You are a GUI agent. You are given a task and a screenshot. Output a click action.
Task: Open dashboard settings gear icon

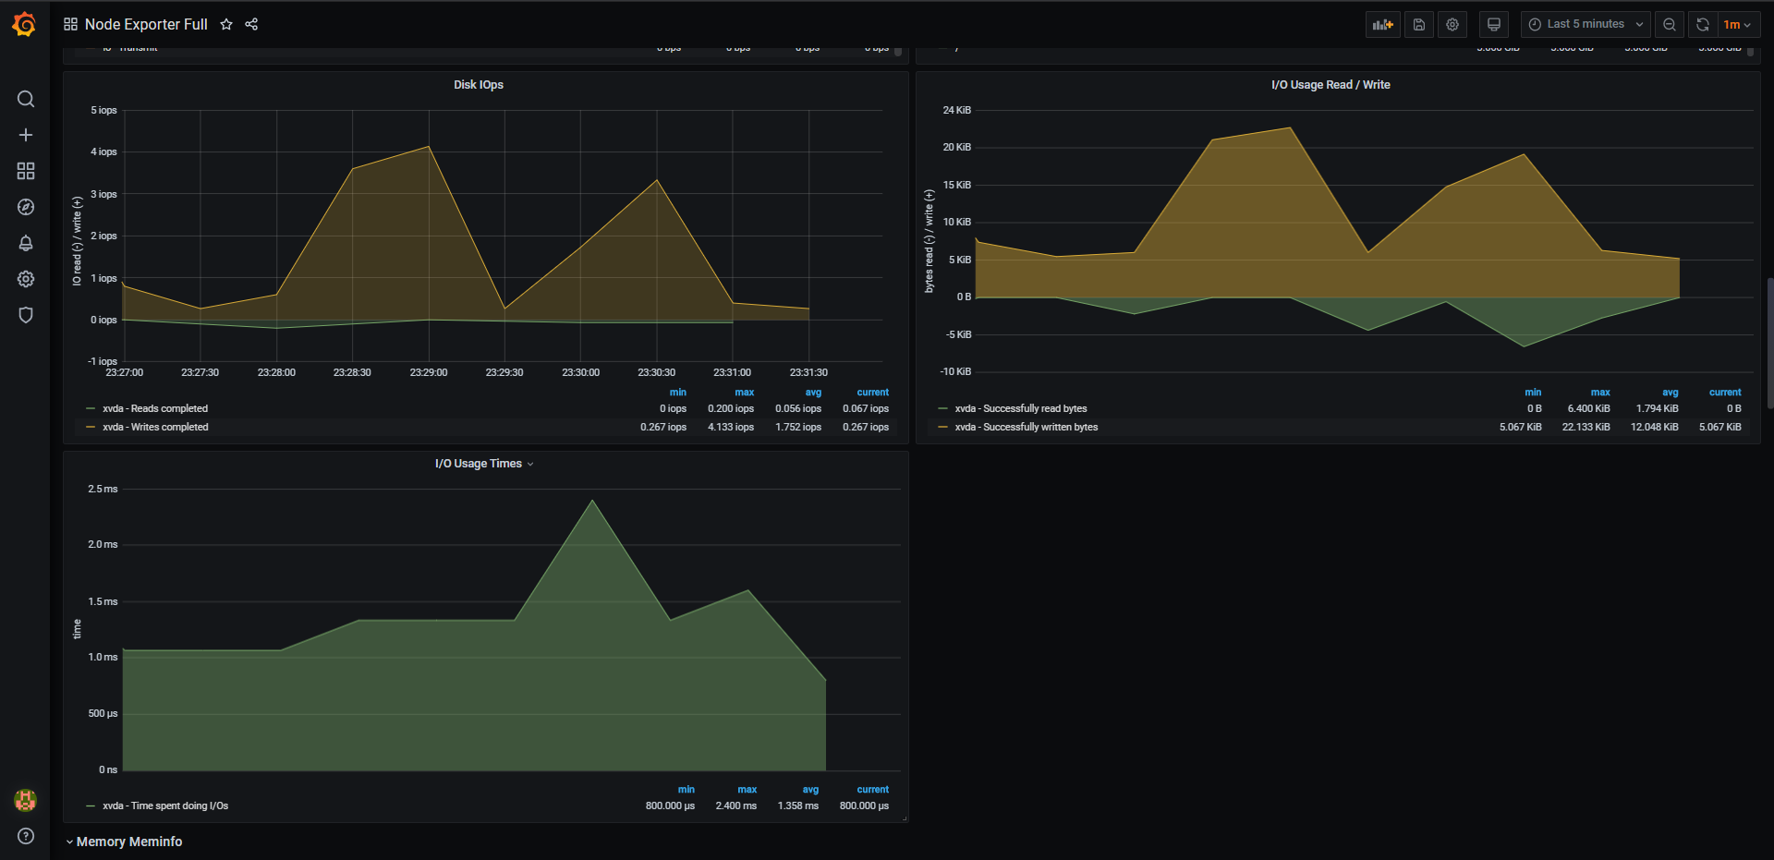tap(1452, 24)
